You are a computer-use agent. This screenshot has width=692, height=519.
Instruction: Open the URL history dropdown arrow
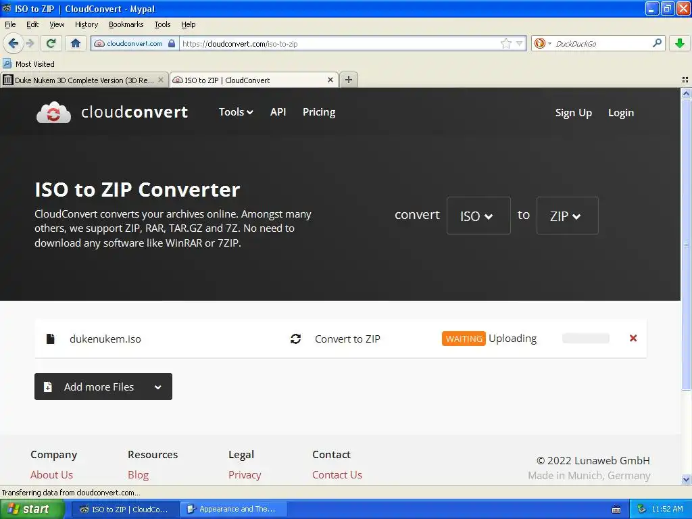(520, 43)
